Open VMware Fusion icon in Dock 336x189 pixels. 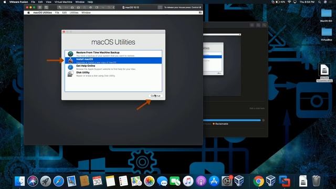285,181
